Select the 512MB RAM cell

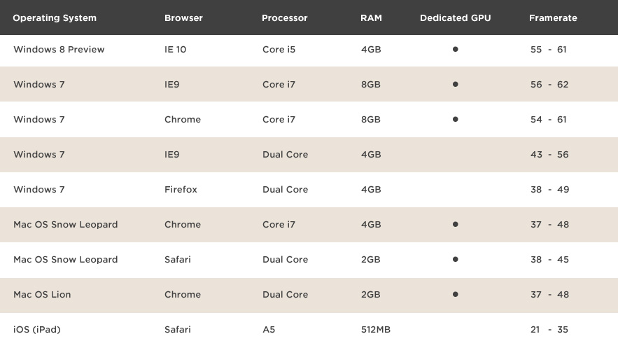(374, 330)
